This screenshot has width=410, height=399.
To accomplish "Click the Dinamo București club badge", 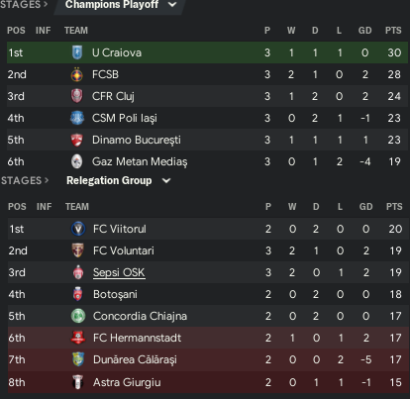I will click(x=77, y=140).
